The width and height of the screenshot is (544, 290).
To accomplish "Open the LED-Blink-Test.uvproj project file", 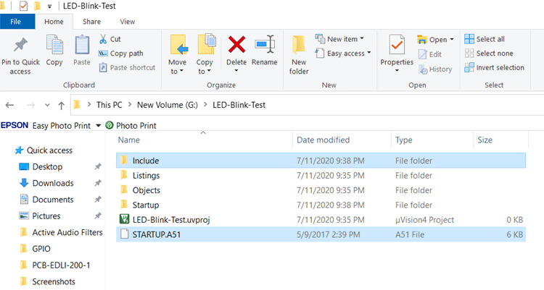I will point(171,219).
